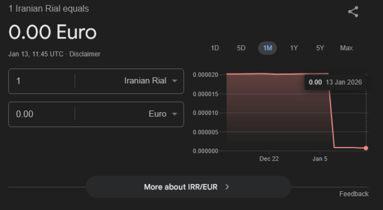Click the Jan 5 axis label
383x210 pixels.
[x=320, y=159]
